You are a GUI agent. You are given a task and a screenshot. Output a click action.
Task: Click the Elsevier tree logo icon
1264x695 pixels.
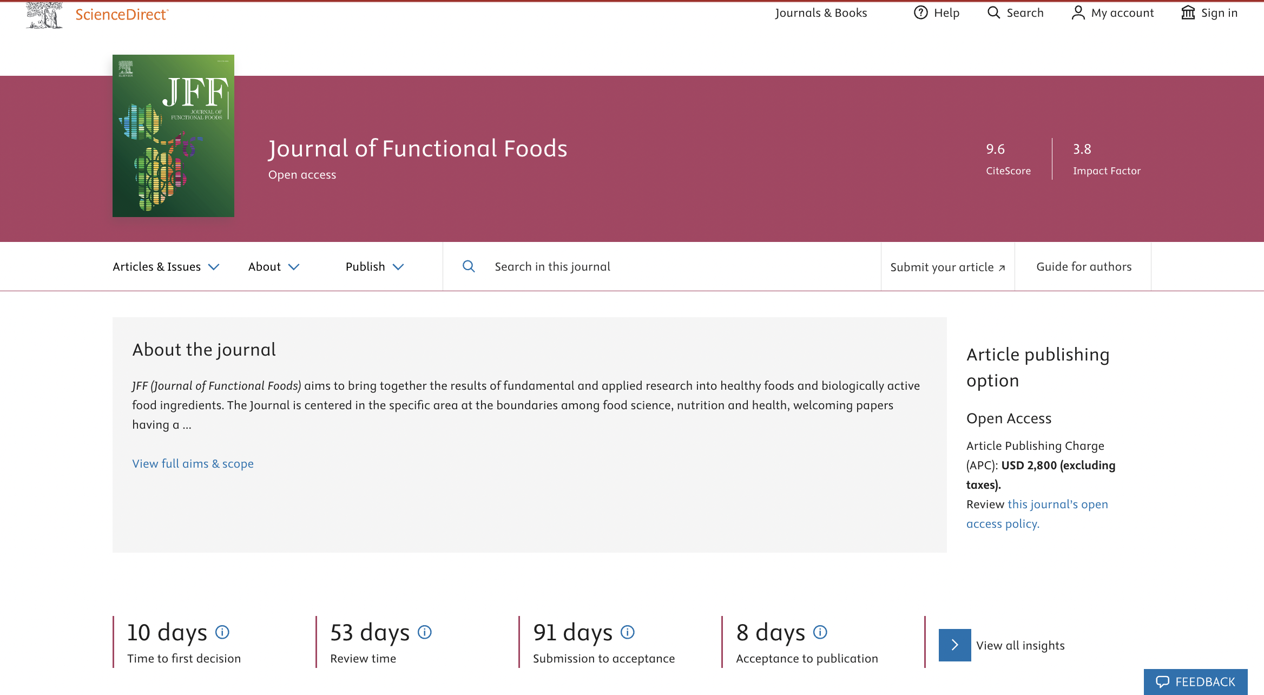[44, 15]
